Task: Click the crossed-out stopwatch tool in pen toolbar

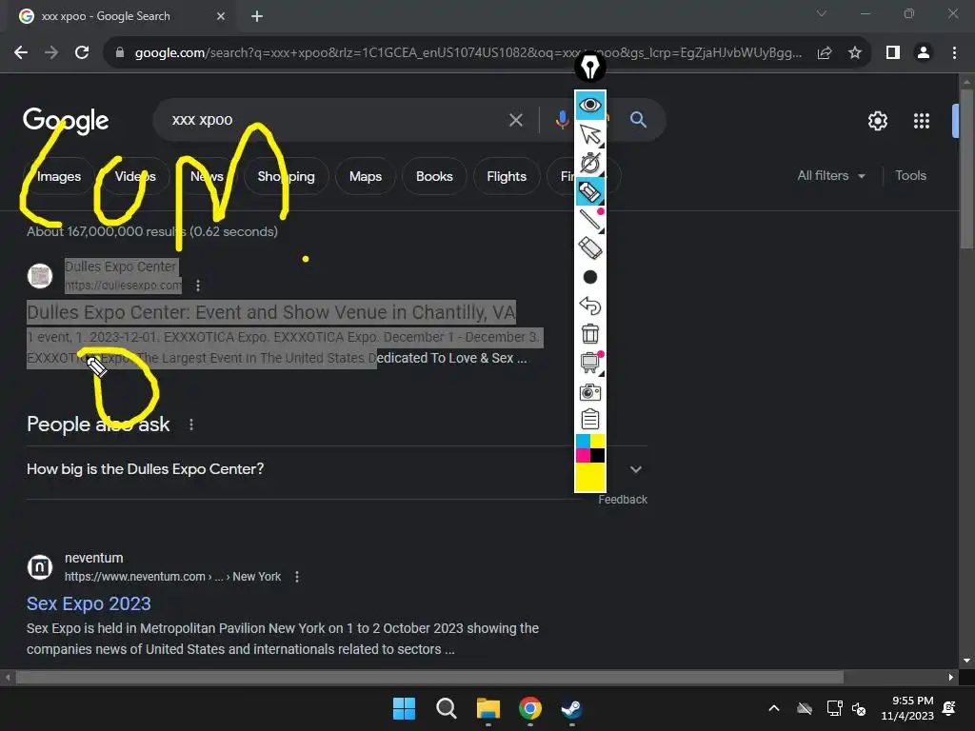Action: (x=589, y=163)
